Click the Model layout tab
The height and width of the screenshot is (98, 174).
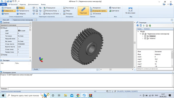click(x=36, y=69)
